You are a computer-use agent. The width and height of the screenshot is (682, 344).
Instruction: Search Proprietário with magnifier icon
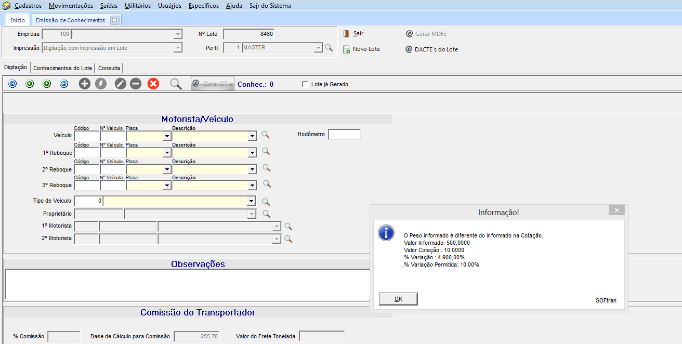[266, 214]
